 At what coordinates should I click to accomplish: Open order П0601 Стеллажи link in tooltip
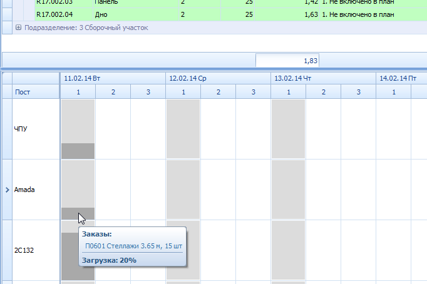[131, 246]
